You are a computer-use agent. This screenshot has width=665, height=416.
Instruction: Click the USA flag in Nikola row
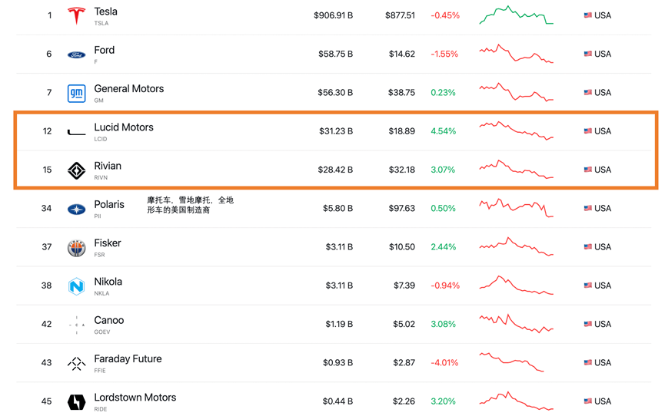click(588, 285)
